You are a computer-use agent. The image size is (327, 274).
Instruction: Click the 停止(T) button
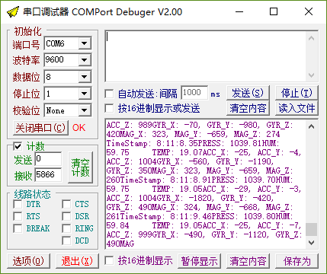point(297,93)
